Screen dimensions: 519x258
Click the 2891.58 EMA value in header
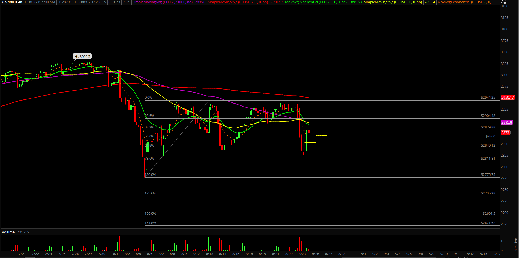(x=355, y=2)
